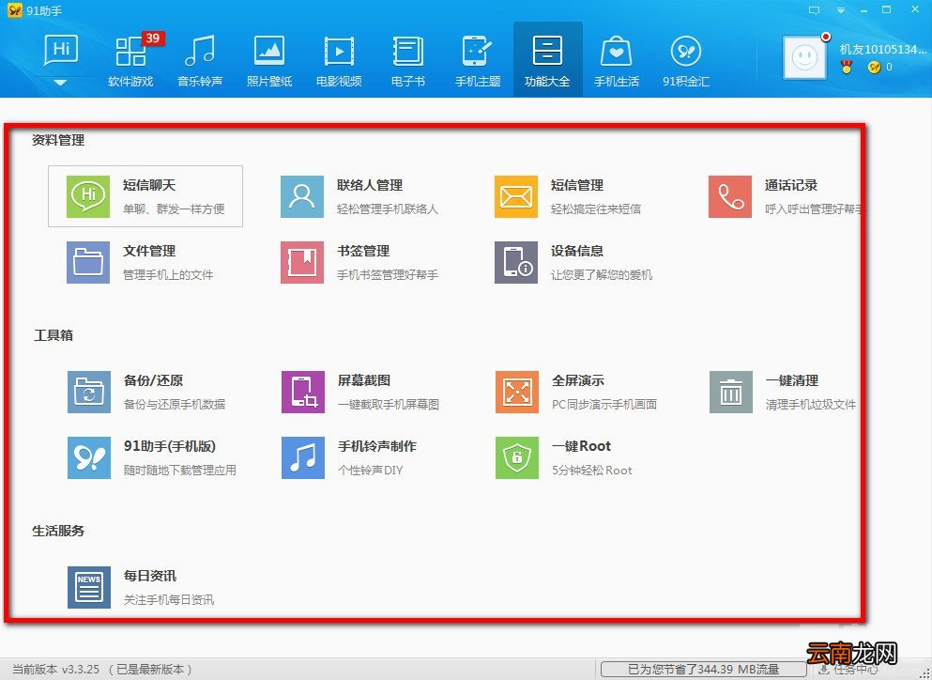Click the medal icon under username
This screenshot has height=680, width=932.
(x=847, y=68)
